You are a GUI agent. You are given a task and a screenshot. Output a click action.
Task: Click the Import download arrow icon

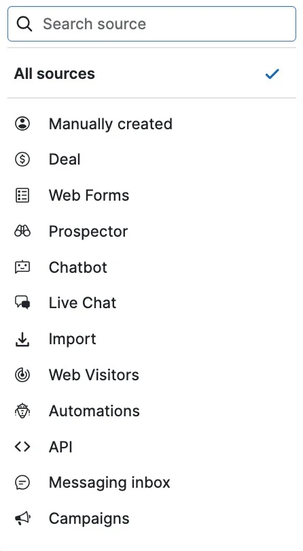click(x=22, y=339)
